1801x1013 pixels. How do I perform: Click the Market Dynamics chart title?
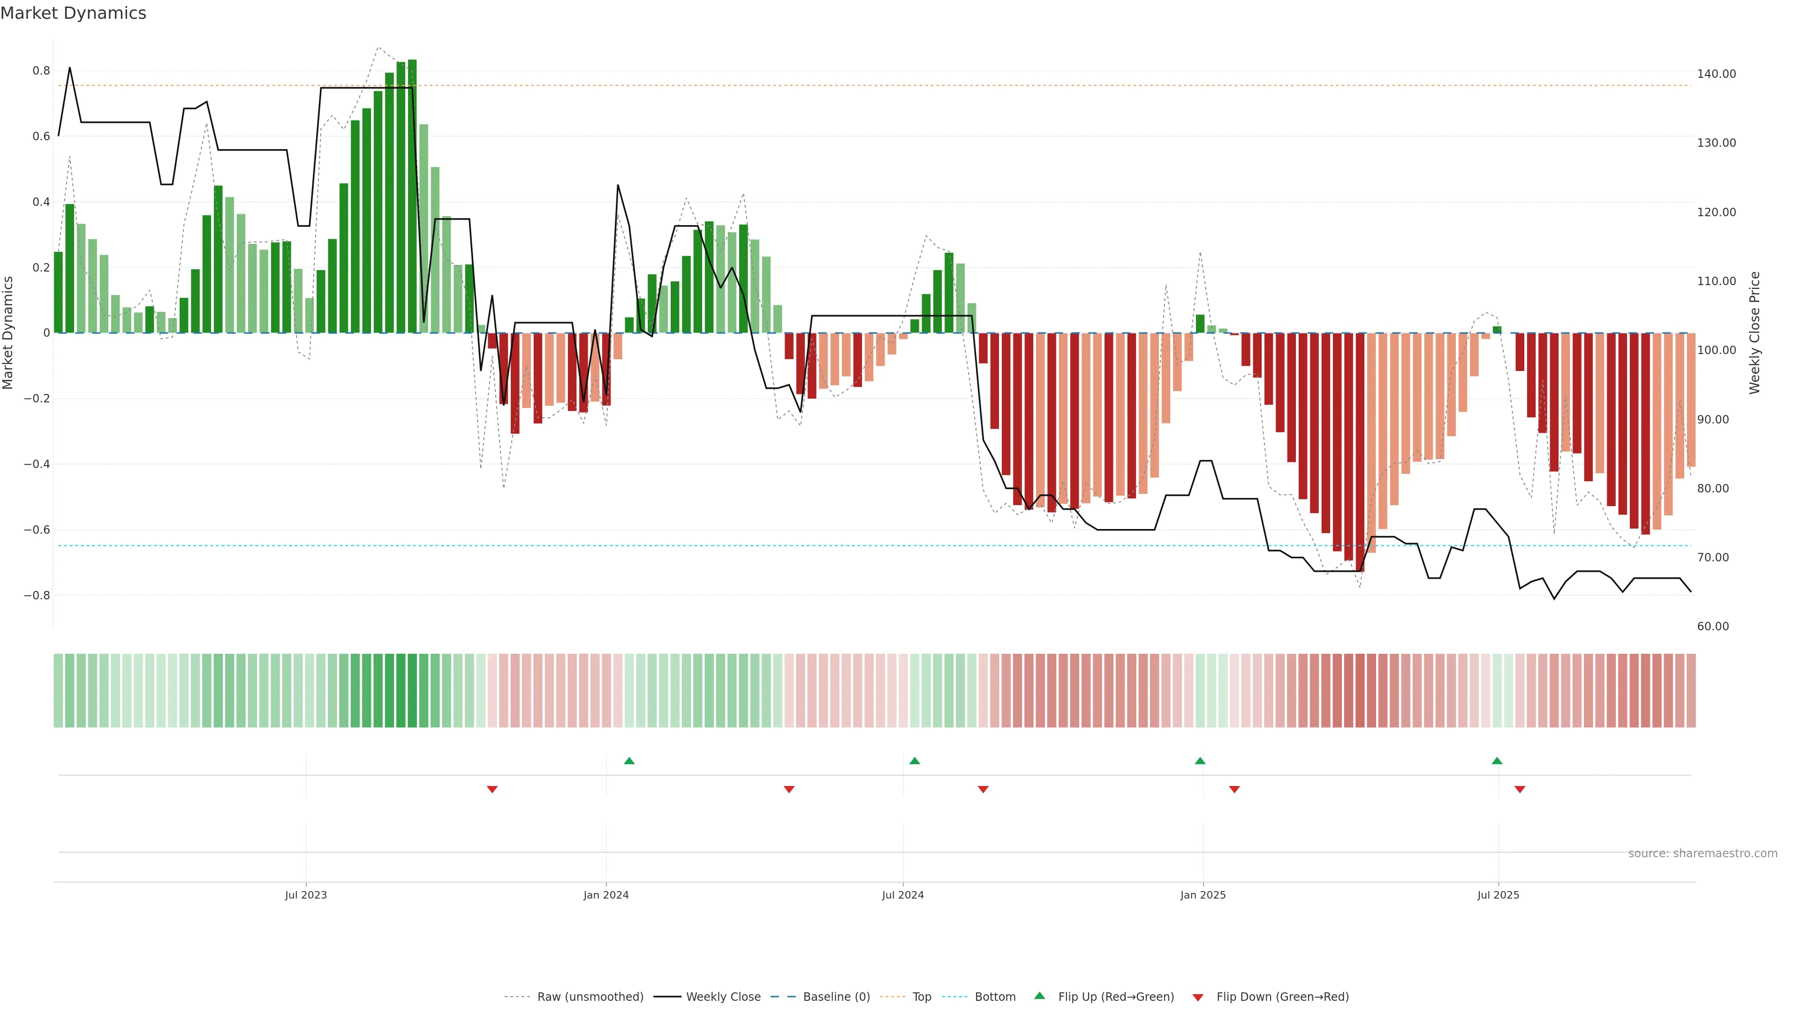pos(74,13)
